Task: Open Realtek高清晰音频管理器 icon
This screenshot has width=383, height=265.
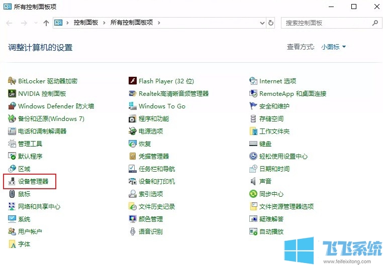Action: coord(133,93)
